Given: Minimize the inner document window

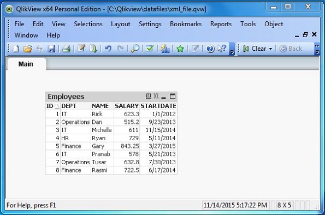Looking at the screenshot, I should [x=297, y=35].
